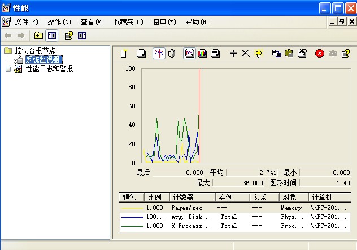
Task: Click the Add counter plus icon
Action: tap(233, 53)
